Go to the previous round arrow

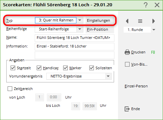[127, 21]
